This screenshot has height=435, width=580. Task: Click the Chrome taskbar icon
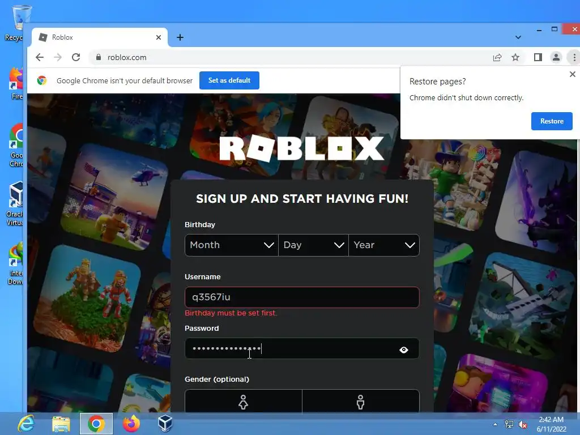96,424
